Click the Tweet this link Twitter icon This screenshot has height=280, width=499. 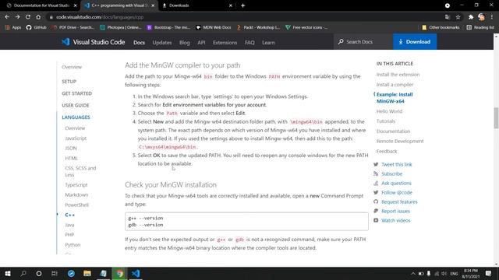point(376,164)
